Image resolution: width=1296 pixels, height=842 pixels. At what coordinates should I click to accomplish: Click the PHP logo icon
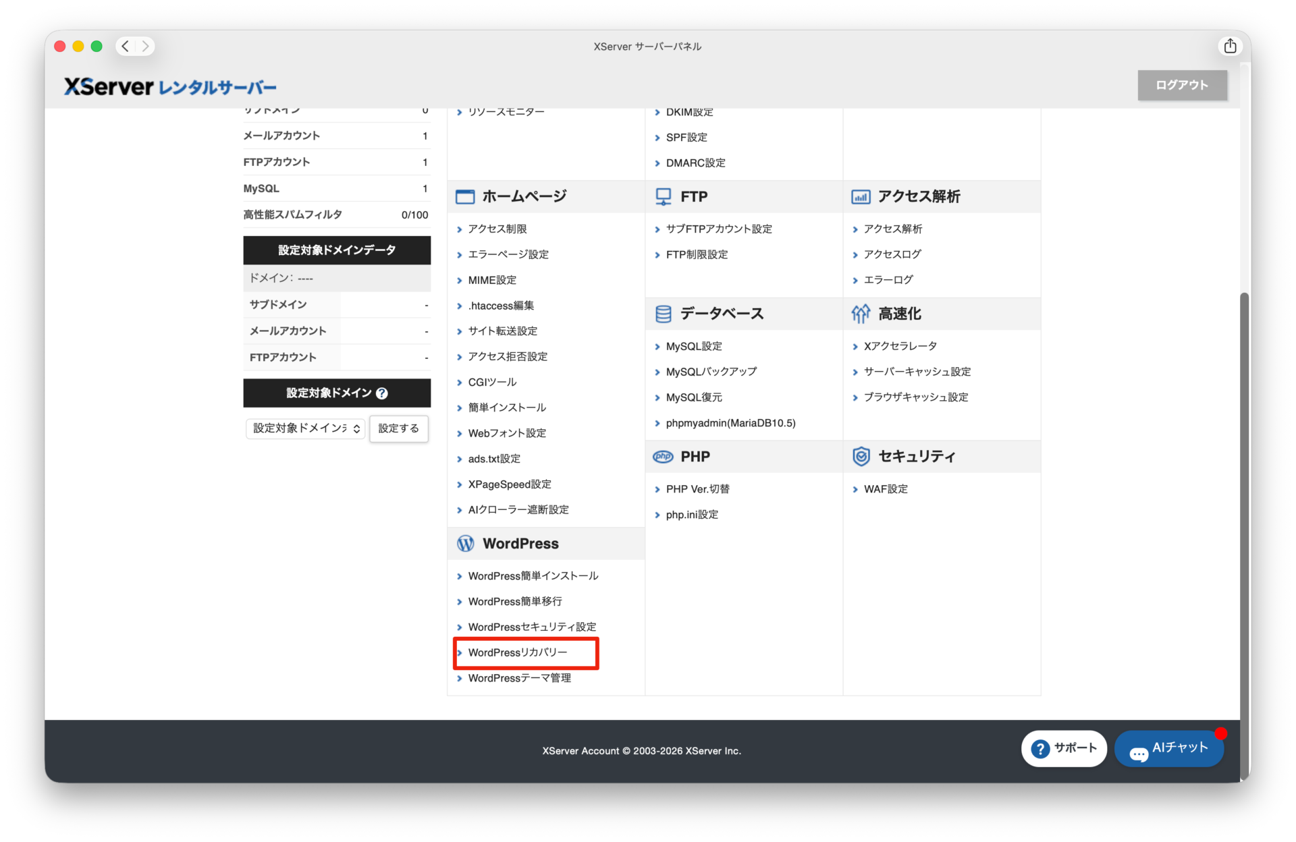(663, 457)
